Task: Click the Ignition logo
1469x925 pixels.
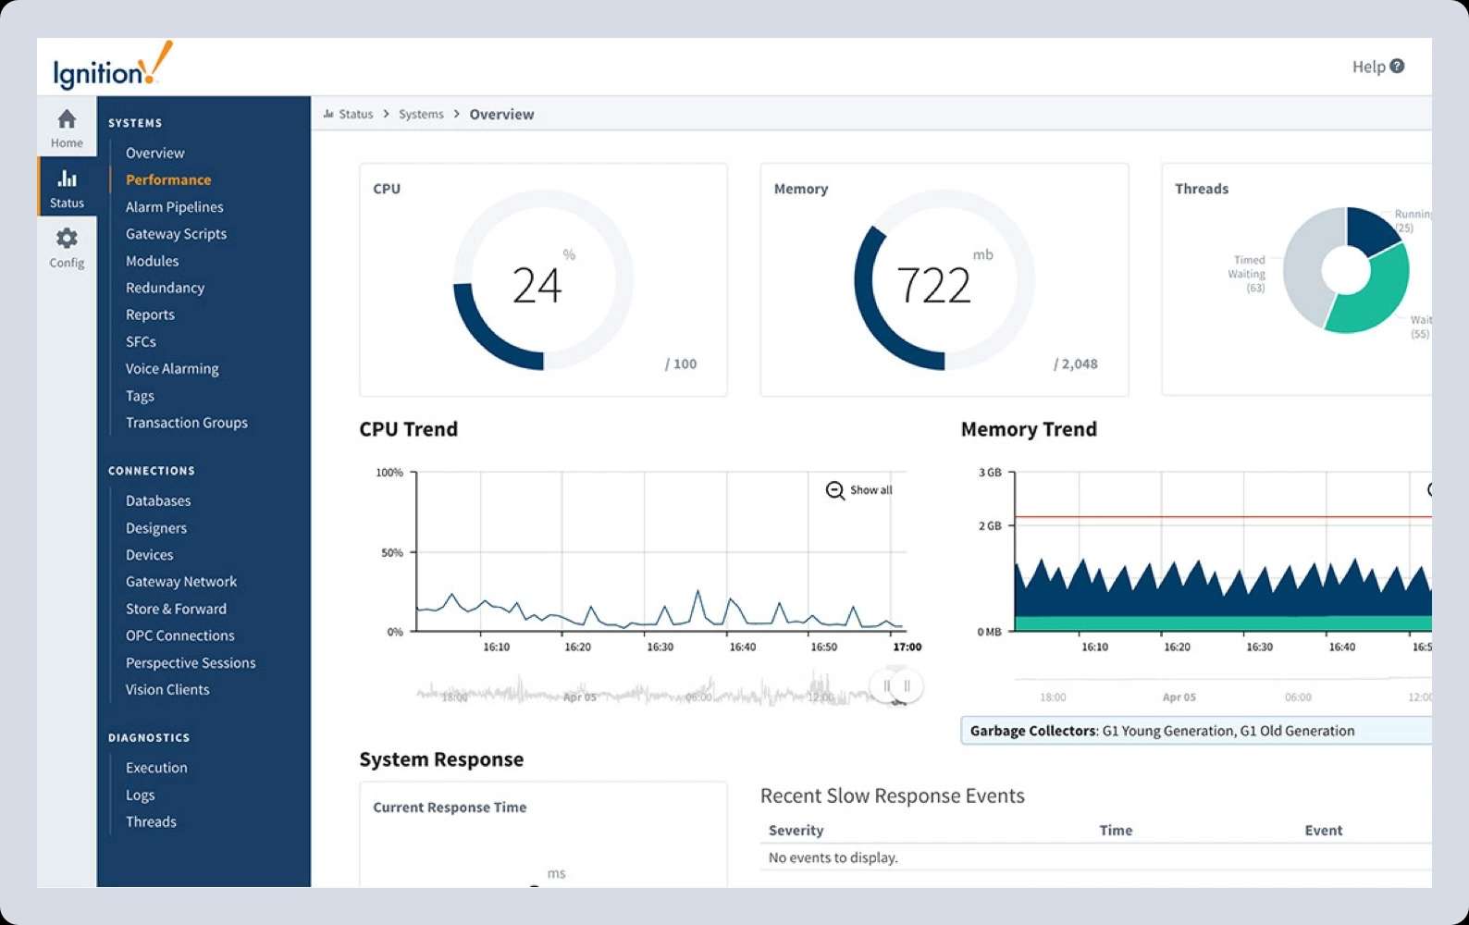Action: 112,66
